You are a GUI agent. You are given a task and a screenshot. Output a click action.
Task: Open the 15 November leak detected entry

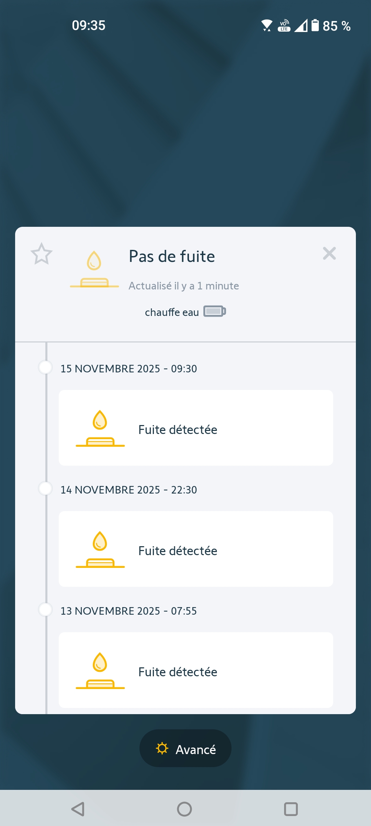pos(196,428)
